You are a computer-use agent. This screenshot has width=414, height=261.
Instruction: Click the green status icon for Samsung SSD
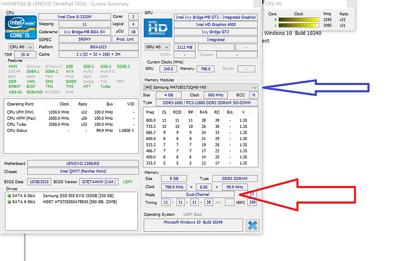click(7, 197)
